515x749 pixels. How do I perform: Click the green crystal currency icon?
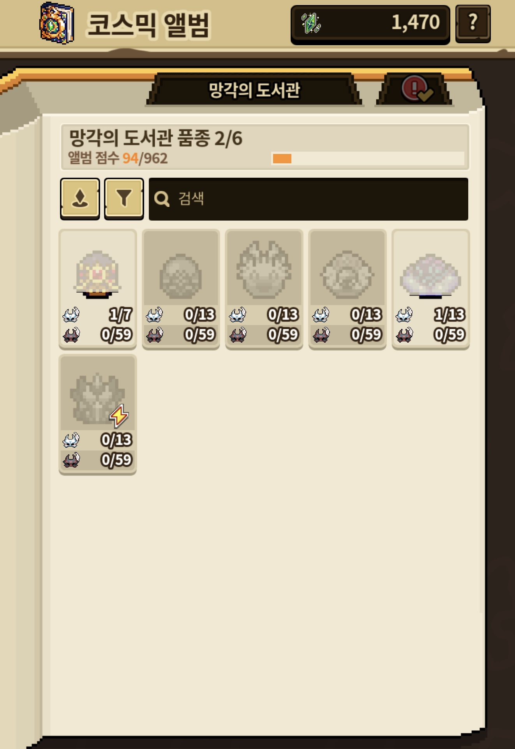(311, 23)
